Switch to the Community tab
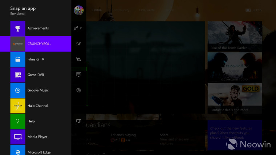The image size is (276, 155). pos(120,10)
